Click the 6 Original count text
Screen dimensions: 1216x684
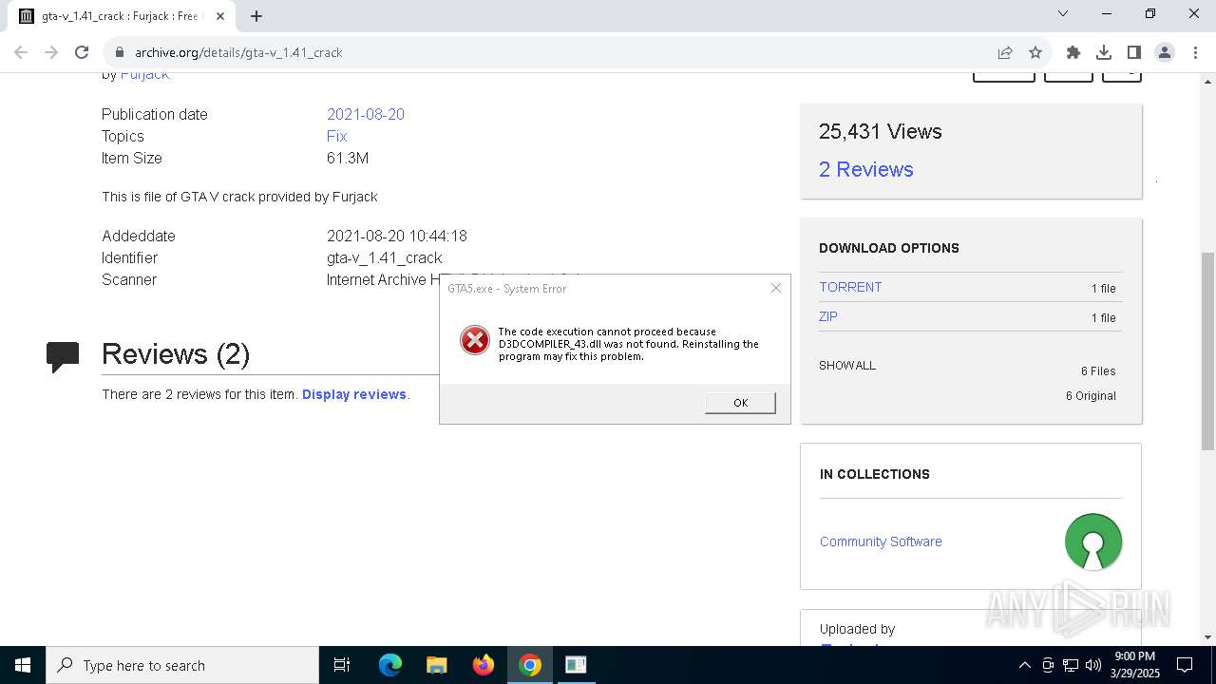click(x=1091, y=396)
